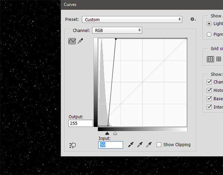
Task: Open the Preset dropdown showing Custom
Action: point(132,19)
